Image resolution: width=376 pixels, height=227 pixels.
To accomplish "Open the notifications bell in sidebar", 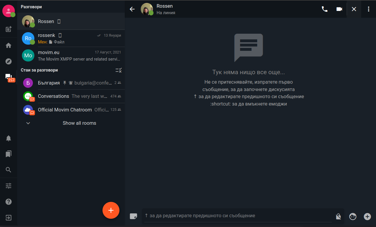I will 9,138.
